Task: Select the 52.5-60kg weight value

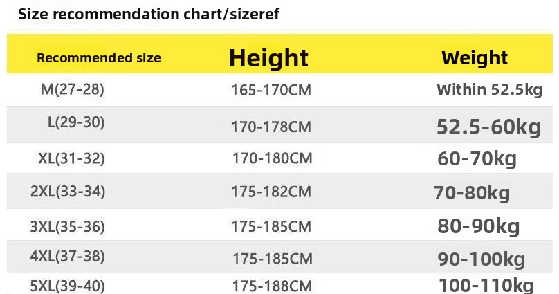Action: (488, 127)
